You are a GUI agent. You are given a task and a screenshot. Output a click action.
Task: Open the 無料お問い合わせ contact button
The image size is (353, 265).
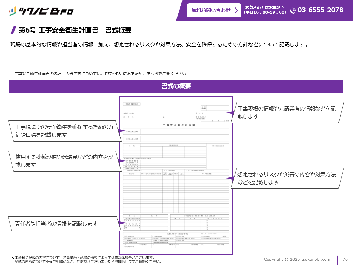[214, 10]
